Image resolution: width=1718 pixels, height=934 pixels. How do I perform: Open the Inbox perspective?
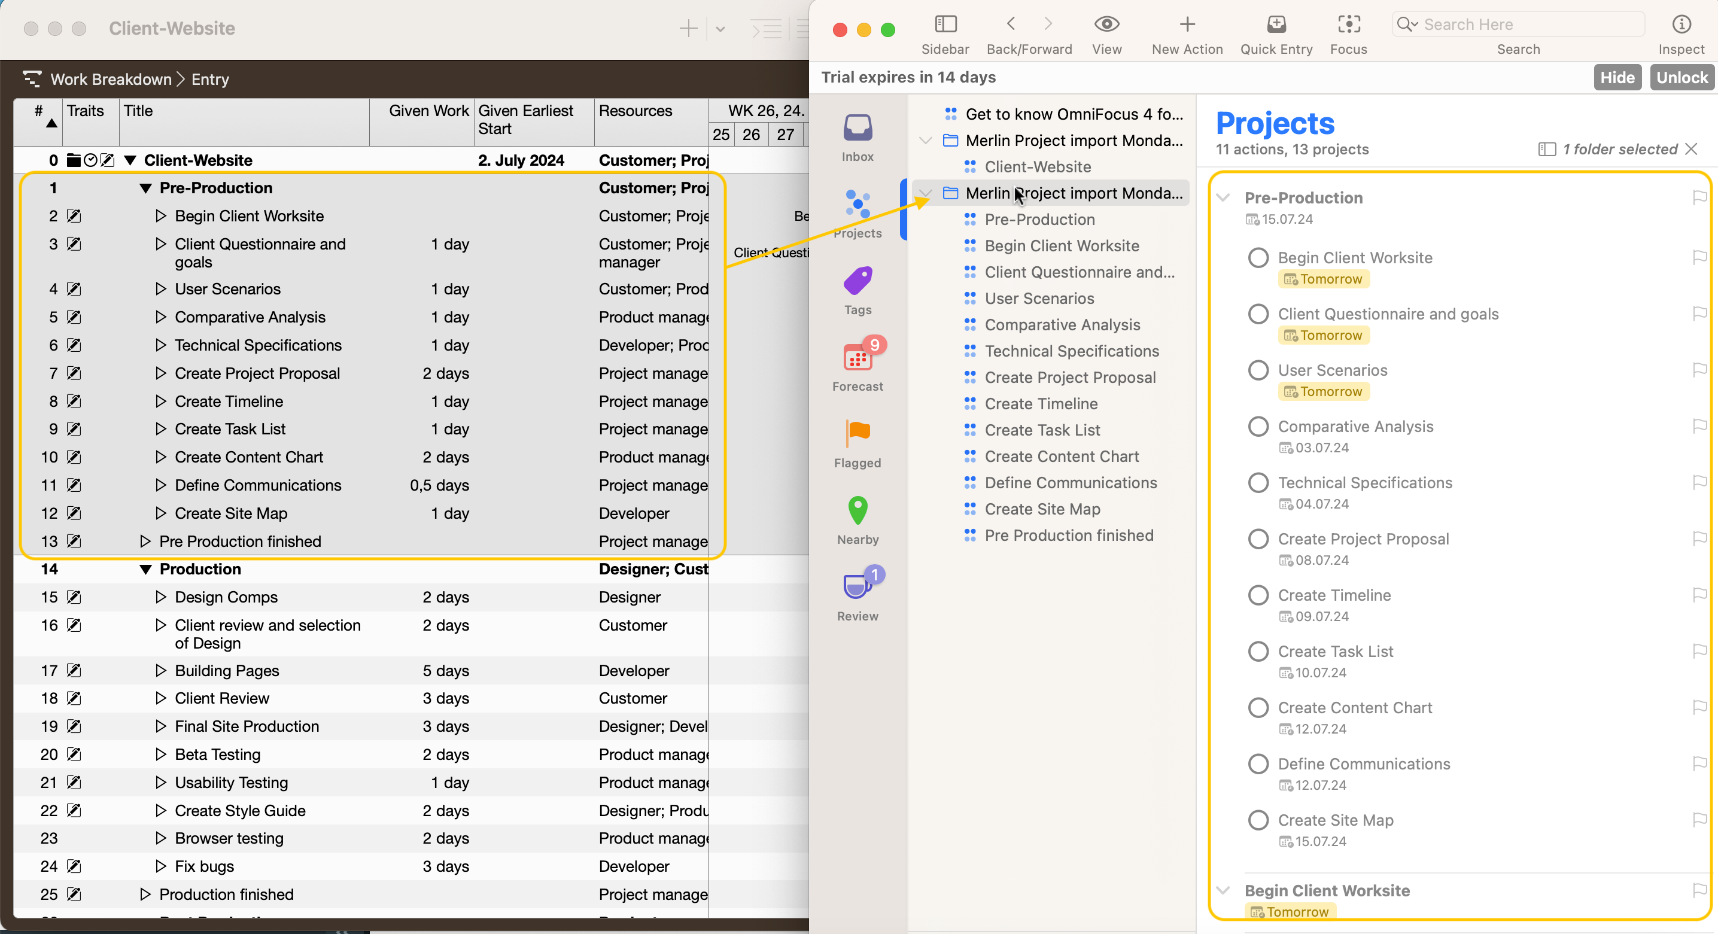[857, 139]
